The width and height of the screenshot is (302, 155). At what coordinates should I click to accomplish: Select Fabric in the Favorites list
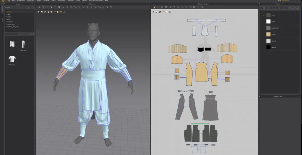tap(8, 19)
